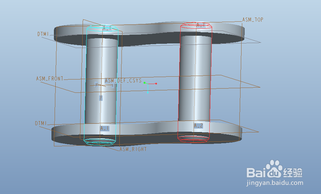Click the z axis label of the coordinate system

pyautogui.click(x=101, y=98)
